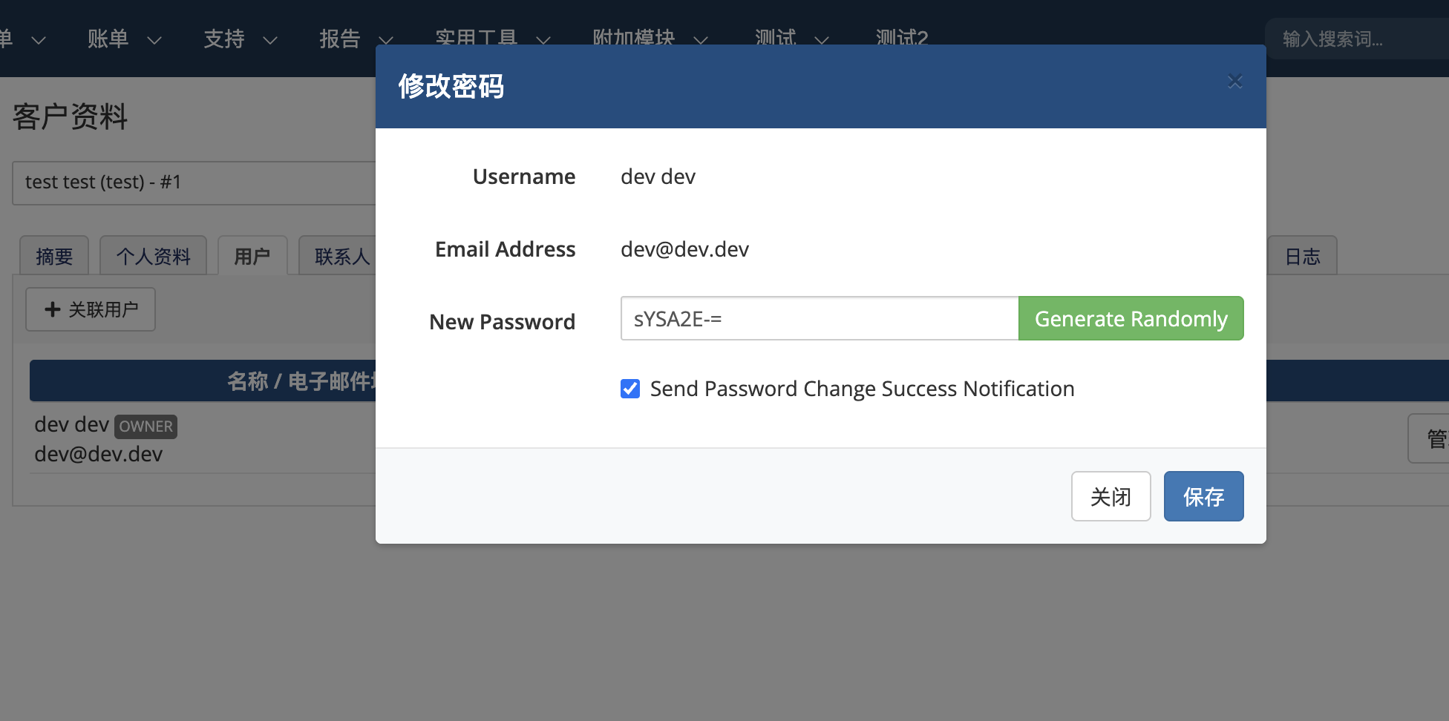Focus the New Password input field
Screen dimensions: 1449x721
pyautogui.click(x=819, y=319)
